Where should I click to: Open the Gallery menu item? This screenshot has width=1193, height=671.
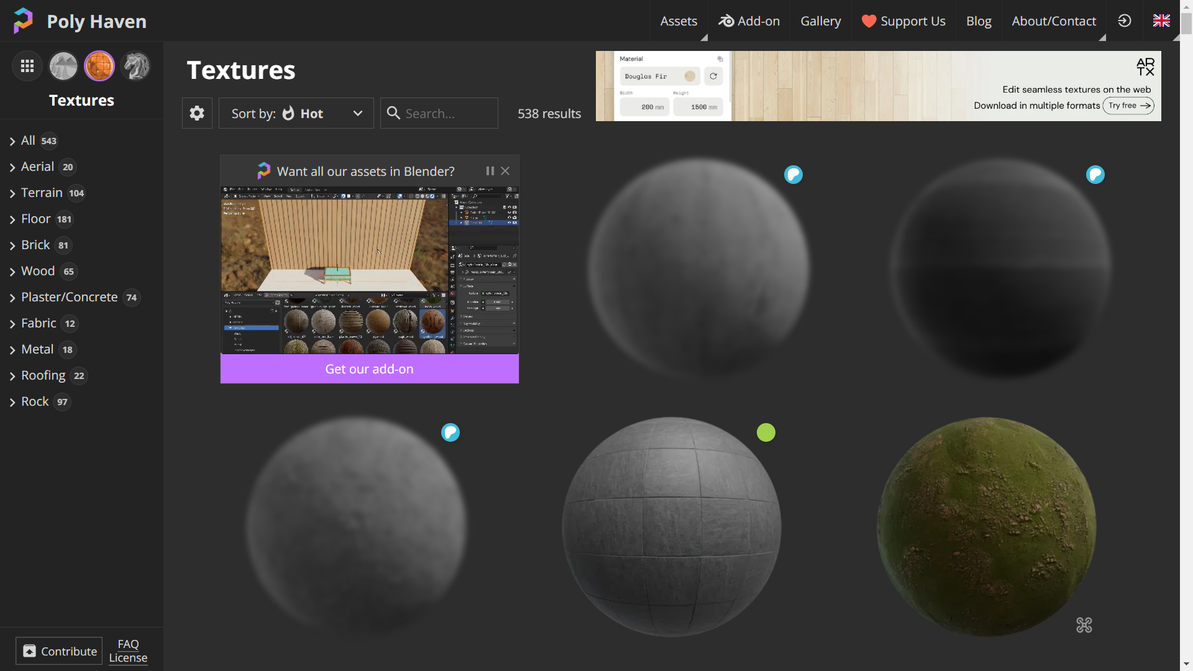click(820, 21)
